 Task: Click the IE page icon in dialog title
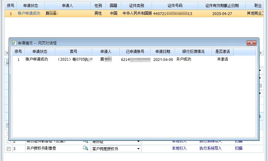(14, 43)
